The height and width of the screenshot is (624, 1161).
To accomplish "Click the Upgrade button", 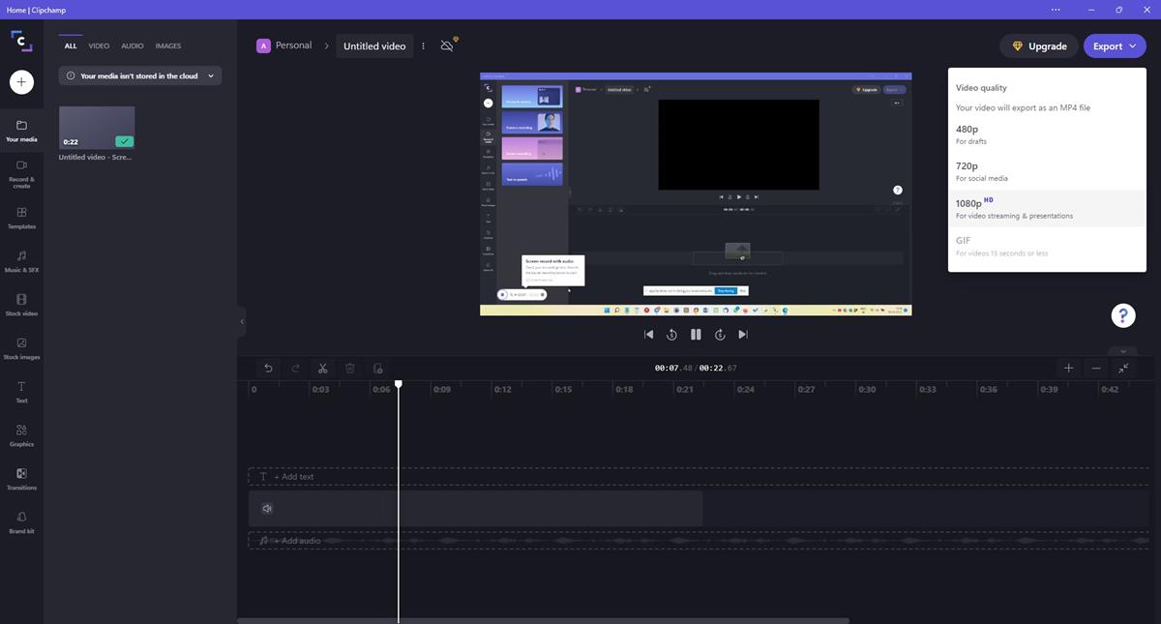I will (1038, 45).
